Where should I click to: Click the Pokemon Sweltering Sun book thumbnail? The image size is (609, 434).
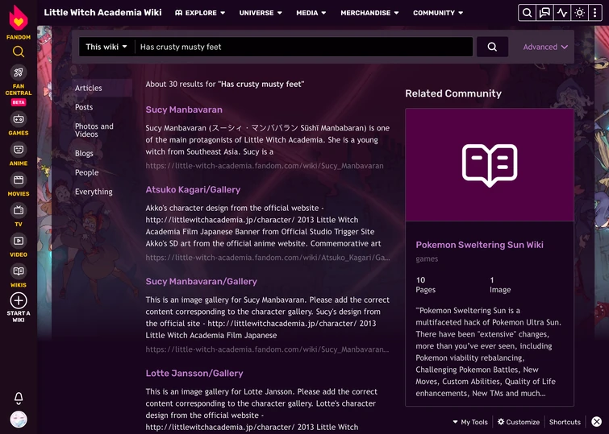point(490,165)
